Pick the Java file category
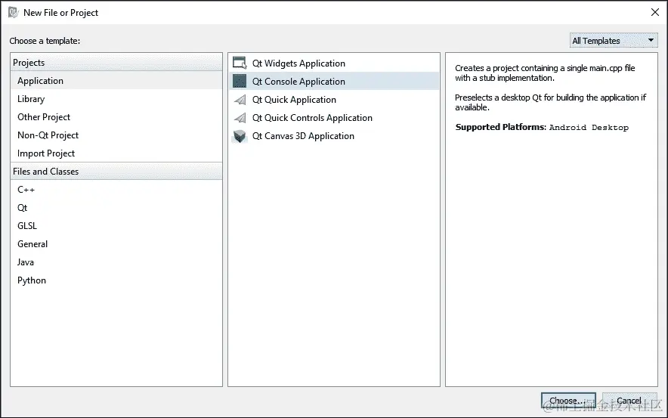Viewport: 668px width, 418px height. tap(116, 262)
